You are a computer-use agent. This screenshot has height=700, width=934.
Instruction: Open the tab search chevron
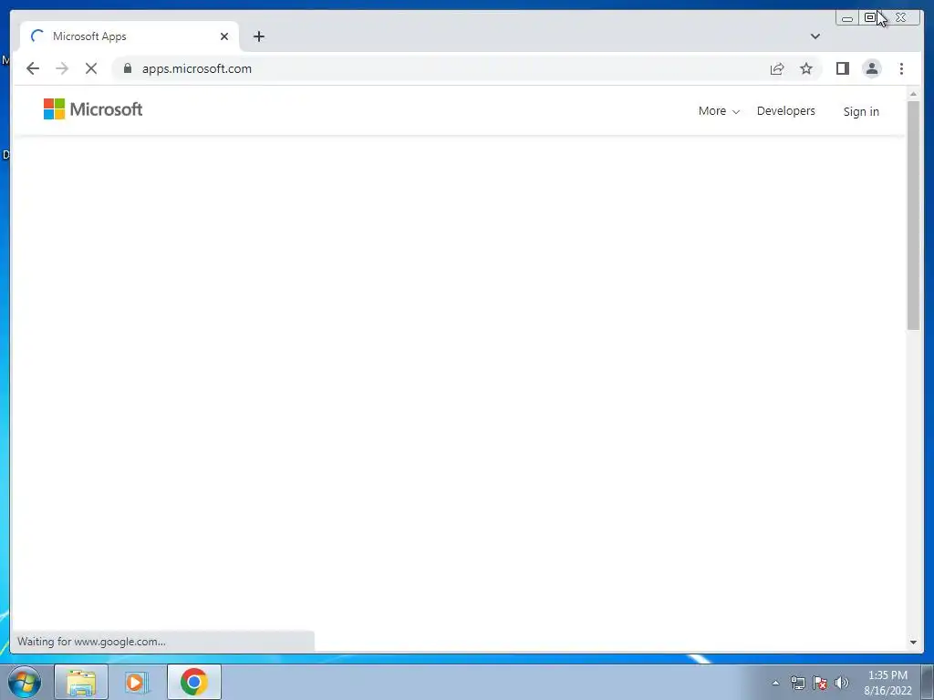pos(815,36)
